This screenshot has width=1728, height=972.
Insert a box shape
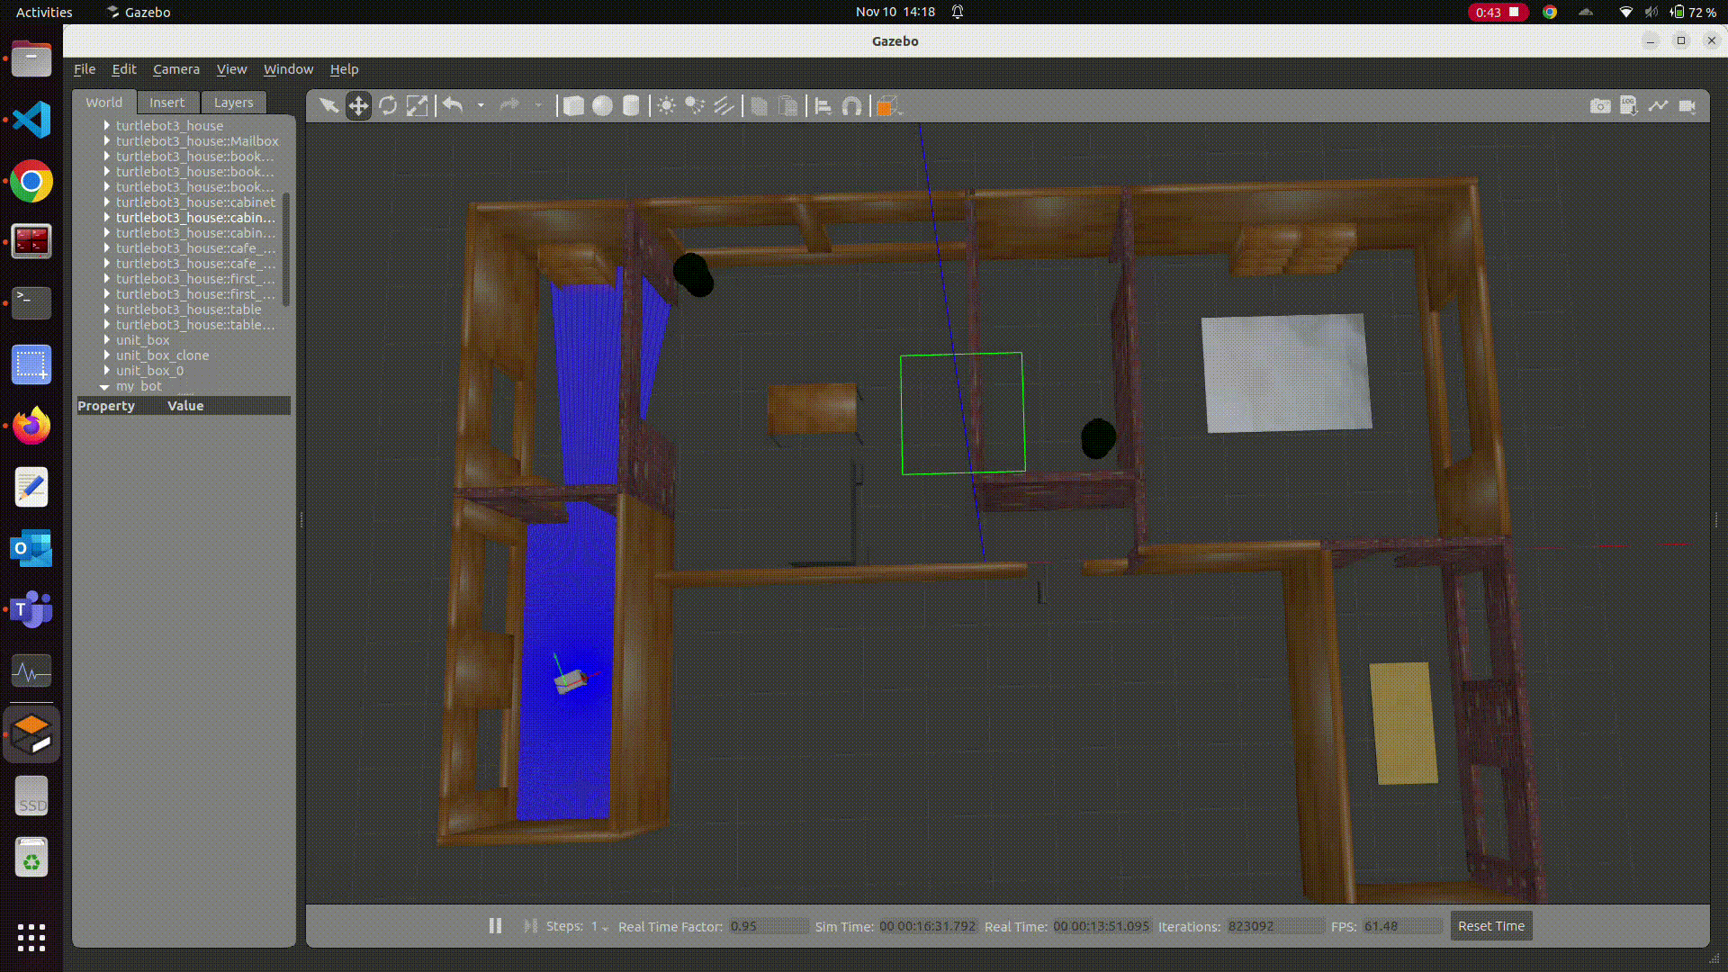[x=573, y=106]
